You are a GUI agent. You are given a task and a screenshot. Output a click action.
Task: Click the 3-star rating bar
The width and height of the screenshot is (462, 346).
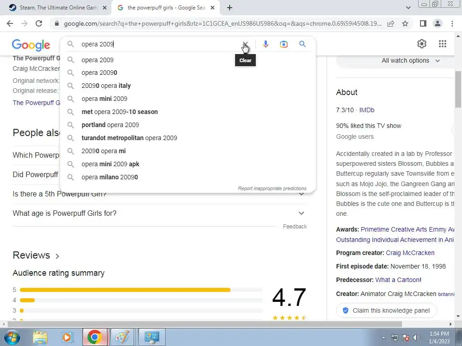coord(141,311)
